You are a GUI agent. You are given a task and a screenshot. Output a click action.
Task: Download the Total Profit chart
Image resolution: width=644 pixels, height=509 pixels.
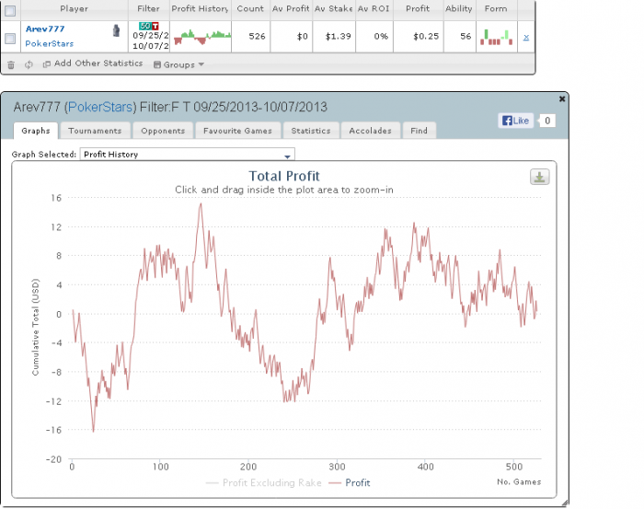click(x=539, y=177)
